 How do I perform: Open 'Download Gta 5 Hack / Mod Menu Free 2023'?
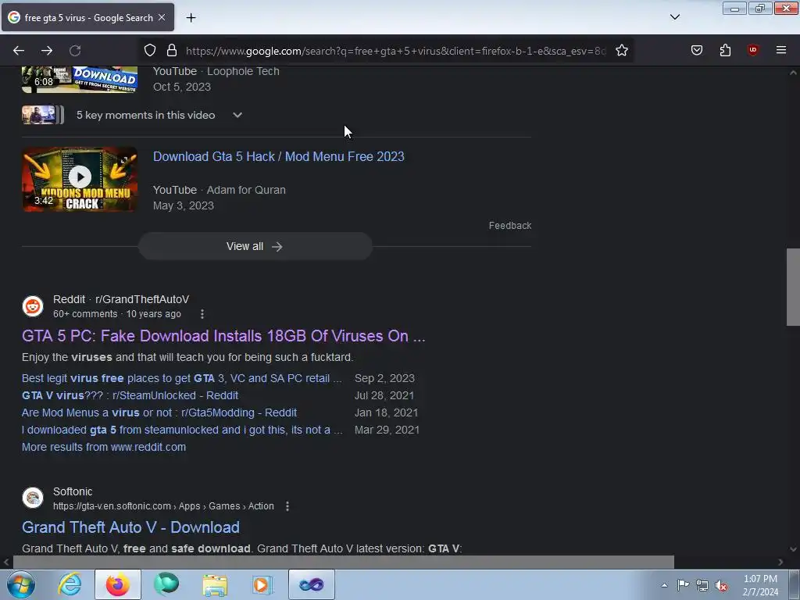coord(279,156)
